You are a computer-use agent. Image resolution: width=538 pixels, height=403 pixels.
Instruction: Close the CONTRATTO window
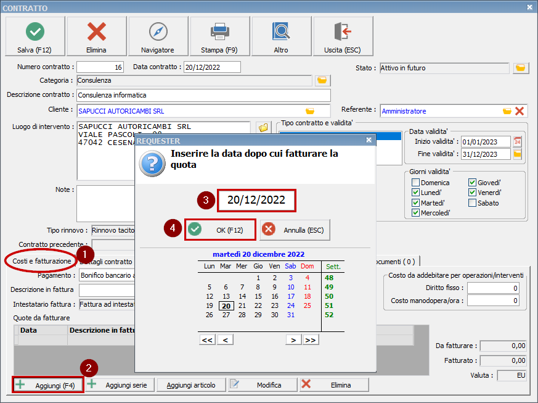click(x=530, y=7)
